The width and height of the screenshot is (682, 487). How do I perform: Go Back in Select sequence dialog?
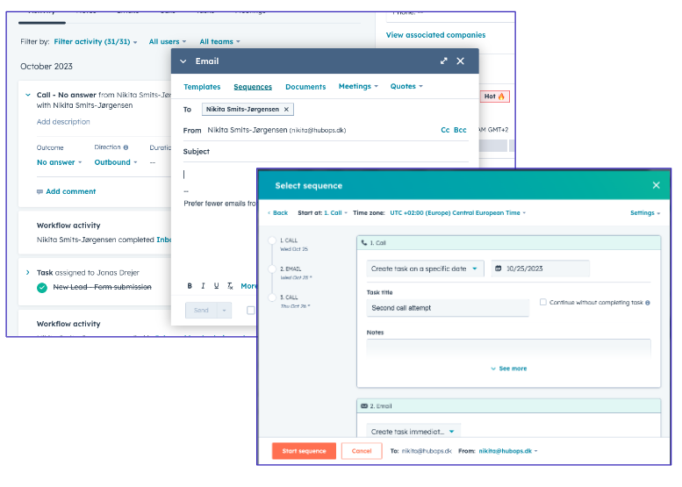tap(277, 213)
